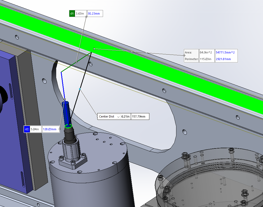Select the 84.9in^2 area value
263x207 pixels.
pyautogui.click(x=206, y=52)
